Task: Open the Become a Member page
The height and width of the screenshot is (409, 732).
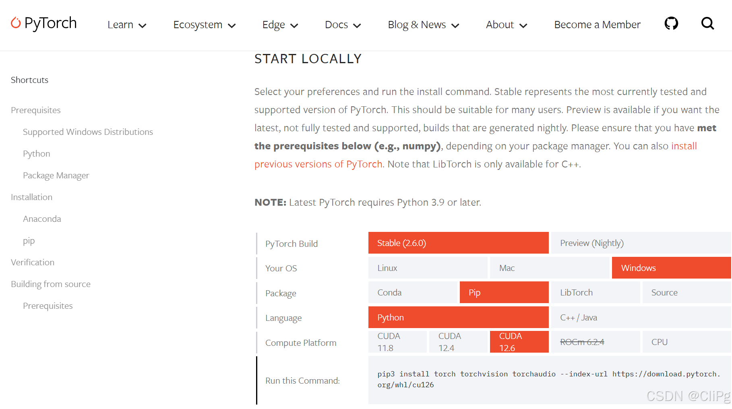Action: (597, 25)
